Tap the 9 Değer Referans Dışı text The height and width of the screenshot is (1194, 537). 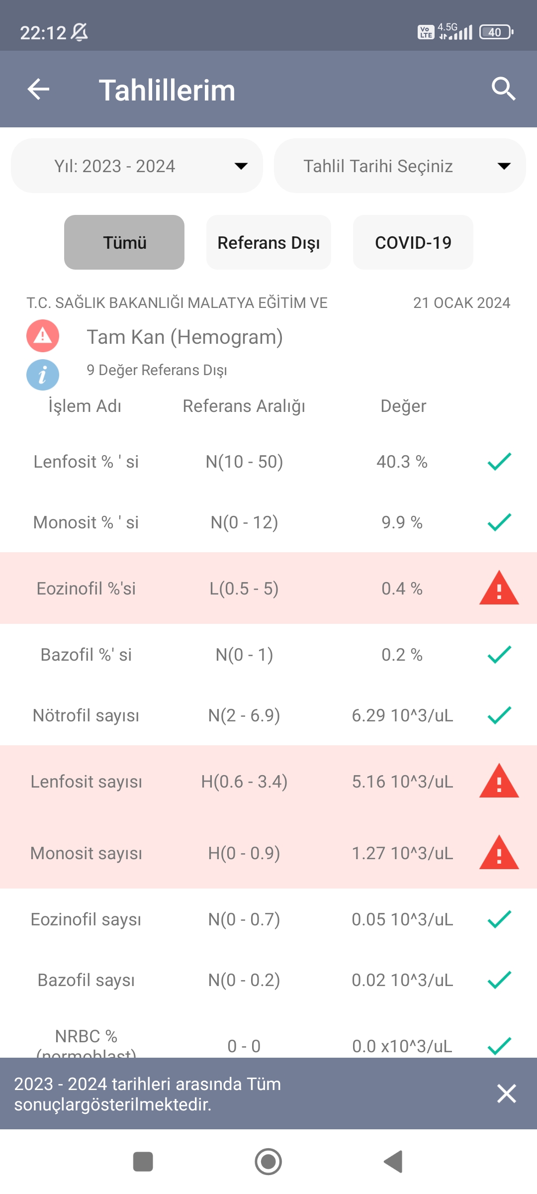click(157, 370)
